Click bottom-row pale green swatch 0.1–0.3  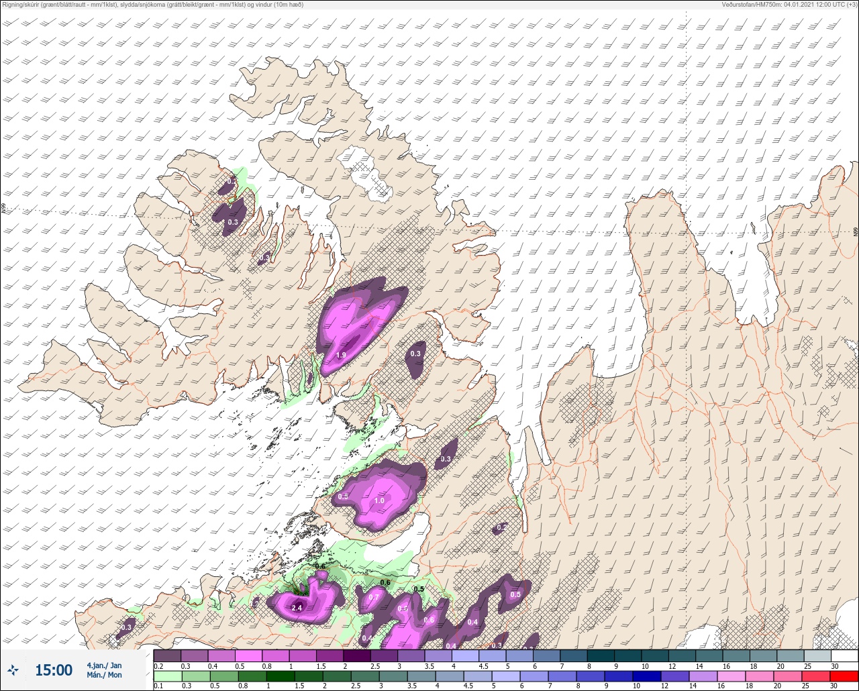167,675
